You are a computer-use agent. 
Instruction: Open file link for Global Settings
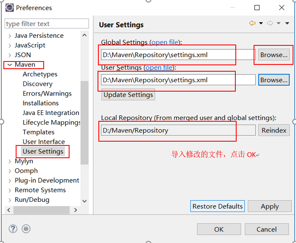point(165,42)
